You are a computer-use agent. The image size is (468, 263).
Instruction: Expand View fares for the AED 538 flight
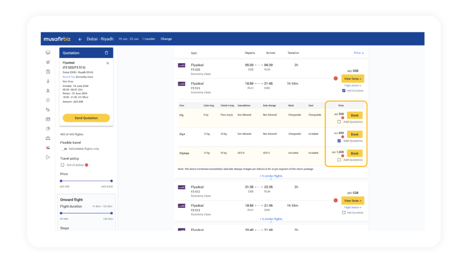(x=352, y=201)
